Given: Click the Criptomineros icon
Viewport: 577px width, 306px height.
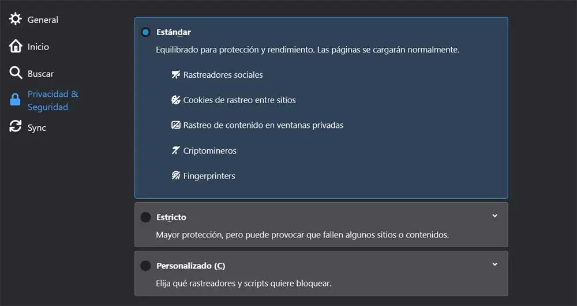Looking at the screenshot, I should coord(176,151).
